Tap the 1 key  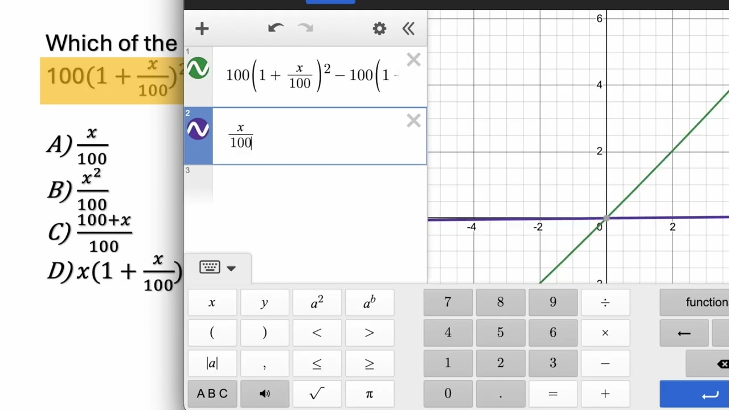click(x=448, y=364)
